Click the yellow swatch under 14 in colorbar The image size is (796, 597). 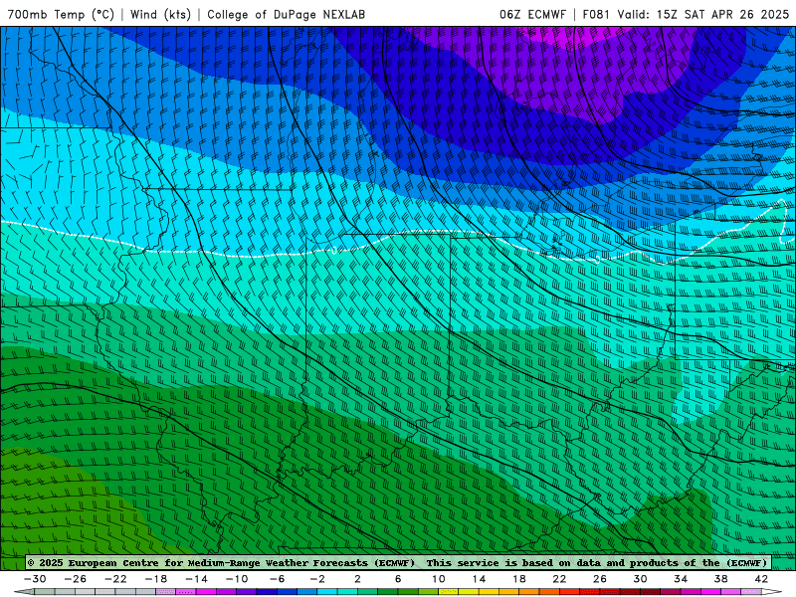click(x=469, y=592)
